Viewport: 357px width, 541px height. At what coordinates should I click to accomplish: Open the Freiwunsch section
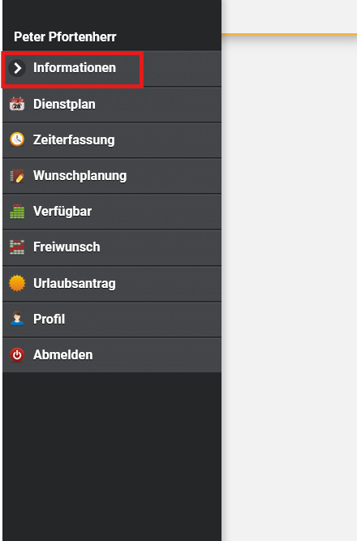112,247
